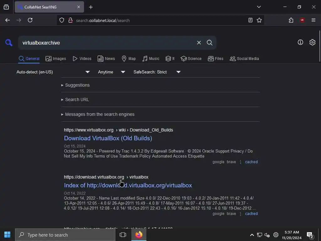321x241 pixels.
Task: Switch to the Social Media tab
Action: (x=244, y=59)
